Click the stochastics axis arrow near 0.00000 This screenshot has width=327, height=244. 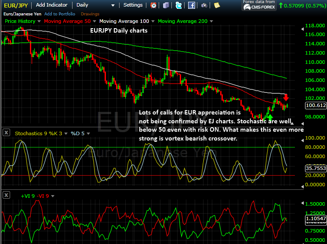[x=302, y=186]
